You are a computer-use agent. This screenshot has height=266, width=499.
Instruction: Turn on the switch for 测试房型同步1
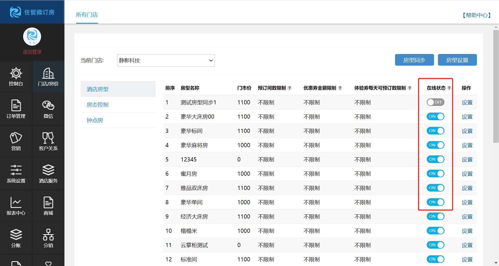point(436,102)
